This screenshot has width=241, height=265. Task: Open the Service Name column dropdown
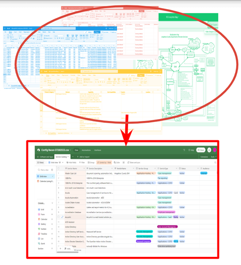click(84, 169)
